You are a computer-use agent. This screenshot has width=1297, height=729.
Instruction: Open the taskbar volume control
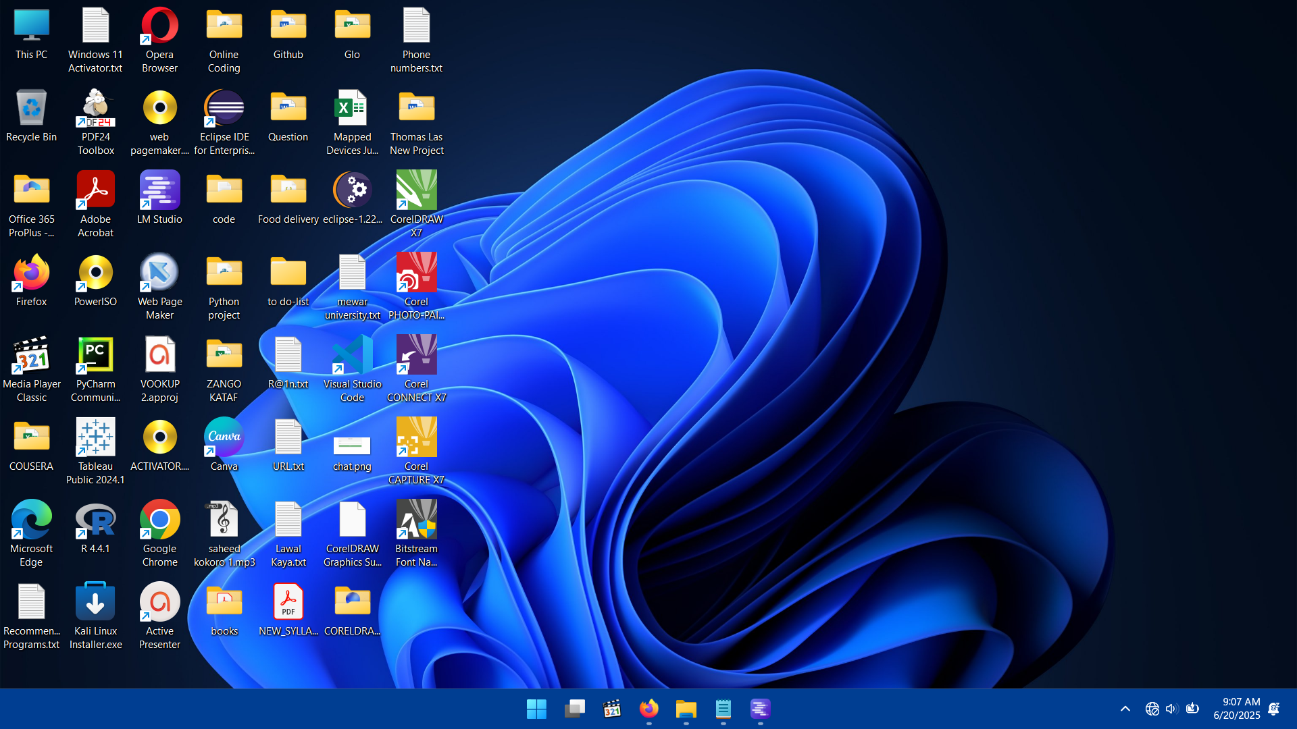coord(1171,709)
